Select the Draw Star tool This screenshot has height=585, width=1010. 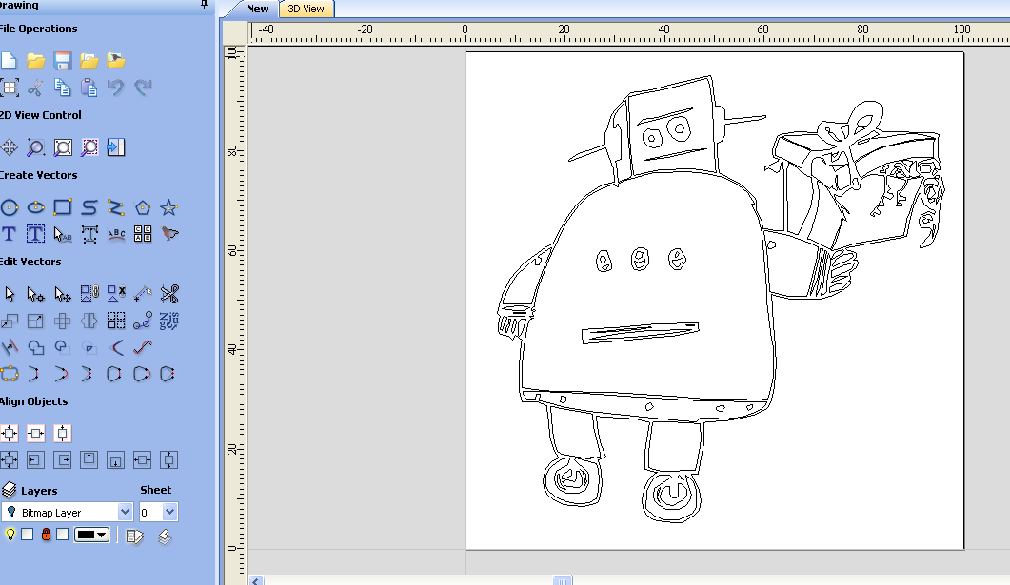168,207
